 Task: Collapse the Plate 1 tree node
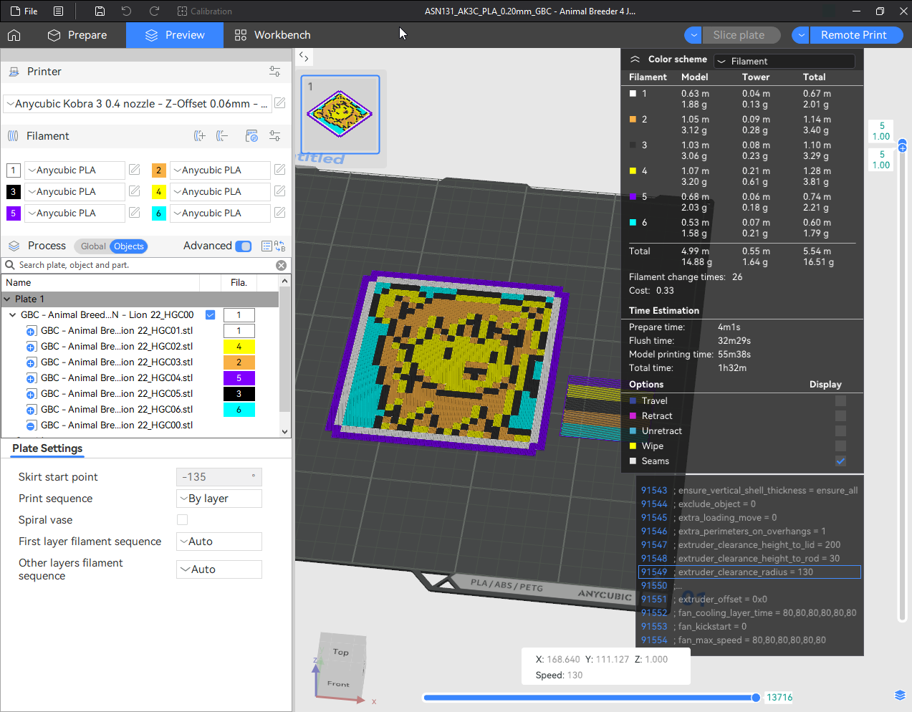7,299
